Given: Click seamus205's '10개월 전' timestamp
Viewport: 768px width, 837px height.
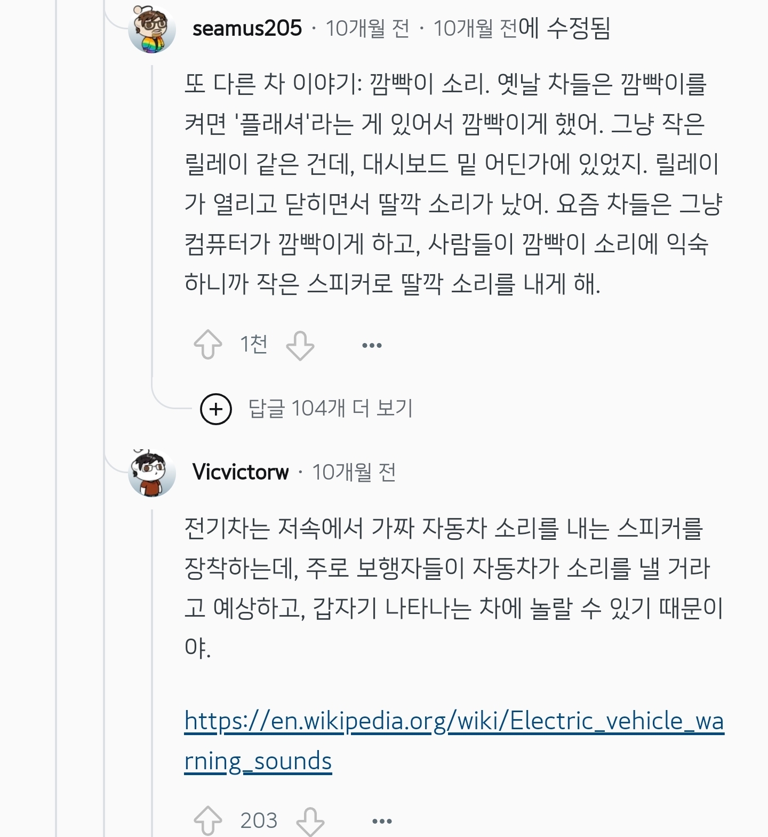Looking at the screenshot, I should point(367,28).
